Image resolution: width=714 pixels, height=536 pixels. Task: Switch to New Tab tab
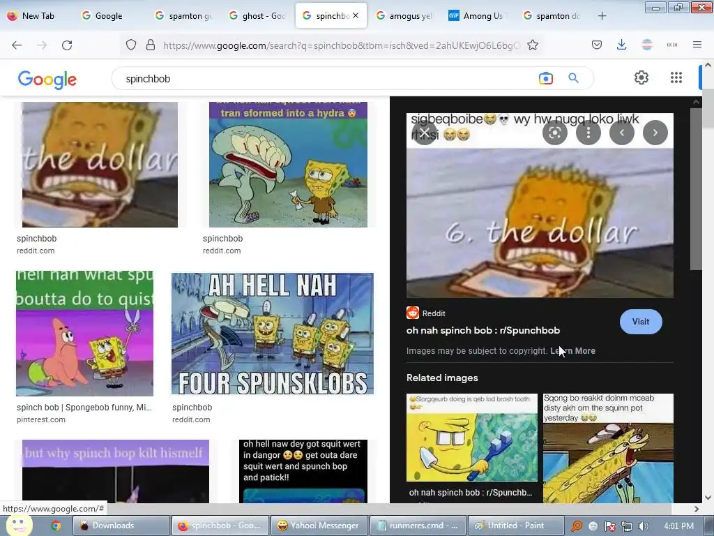pyautogui.click(x=31, y=16)
